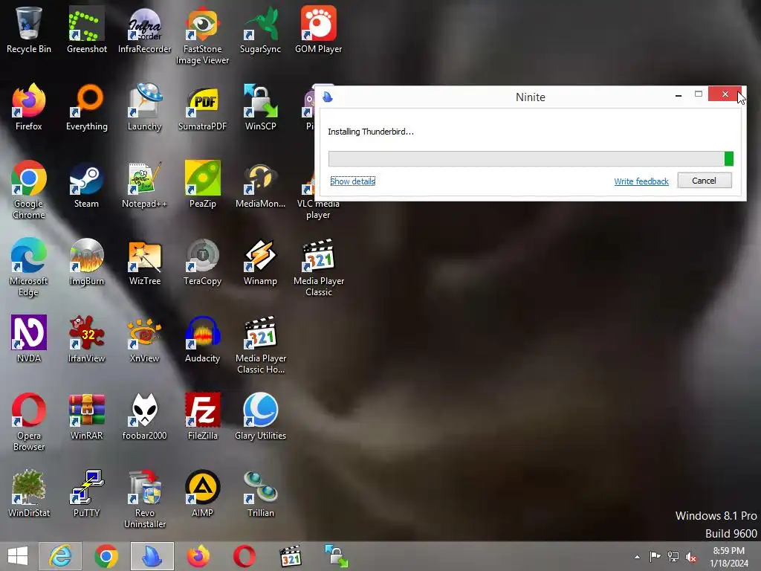The height and width of the screenshot is (571, 761).
Task: Minimize the Ninite window
Action: [679, 95]
